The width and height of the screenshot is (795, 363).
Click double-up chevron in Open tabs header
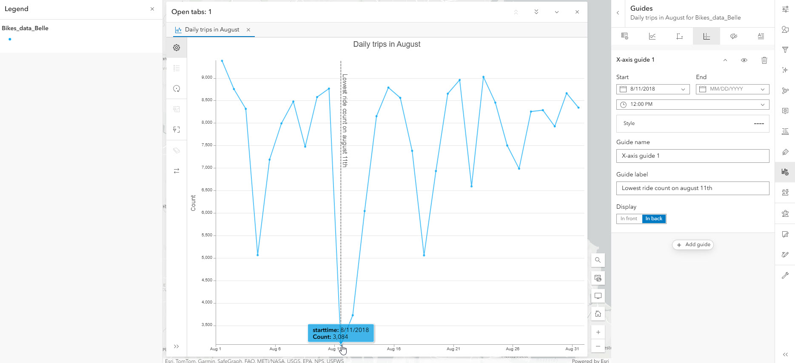tap(516, 12)
